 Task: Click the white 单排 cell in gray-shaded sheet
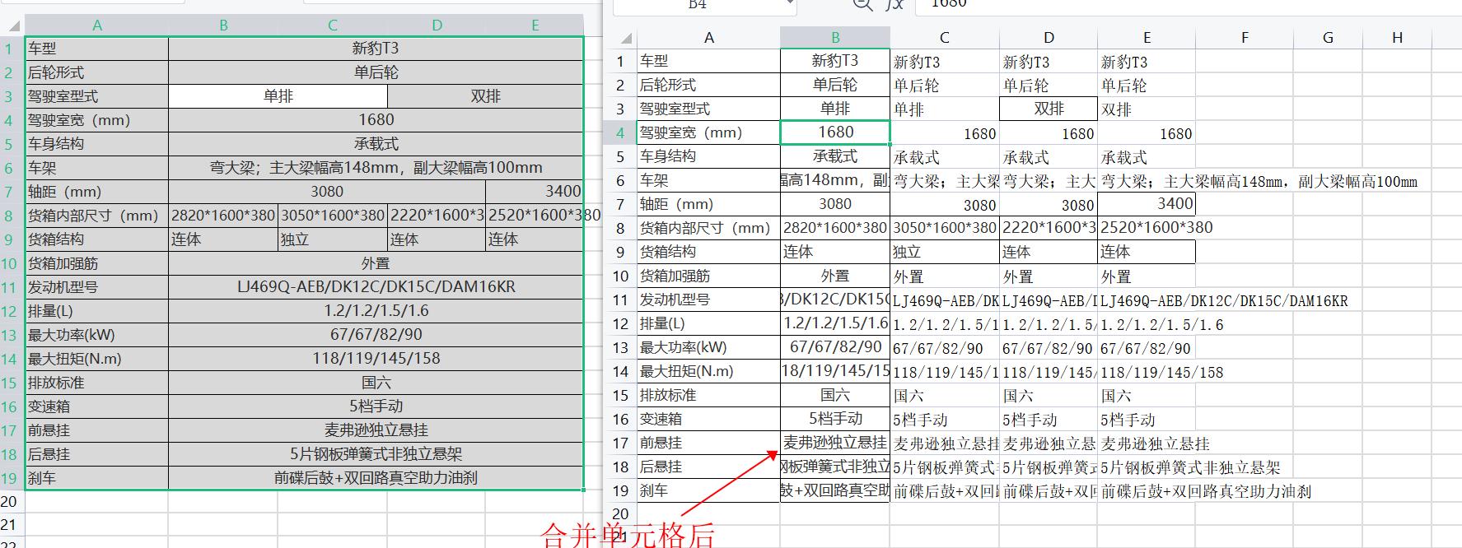[278, 96]
